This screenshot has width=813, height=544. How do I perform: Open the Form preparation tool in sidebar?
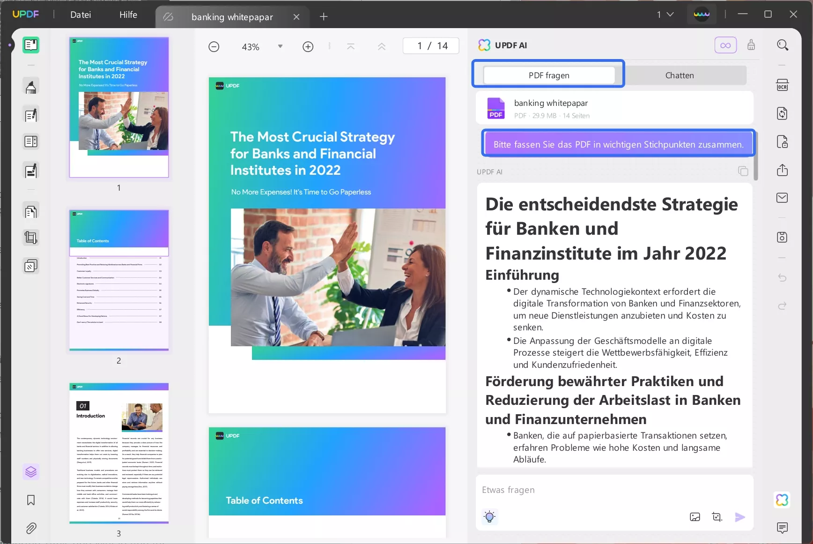(x=31, y=142)
